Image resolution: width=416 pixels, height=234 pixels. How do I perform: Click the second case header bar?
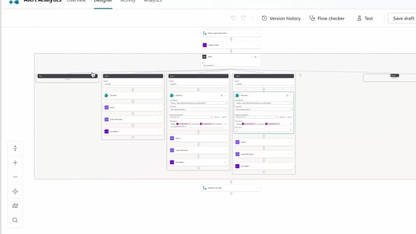[x=133, y=76]
